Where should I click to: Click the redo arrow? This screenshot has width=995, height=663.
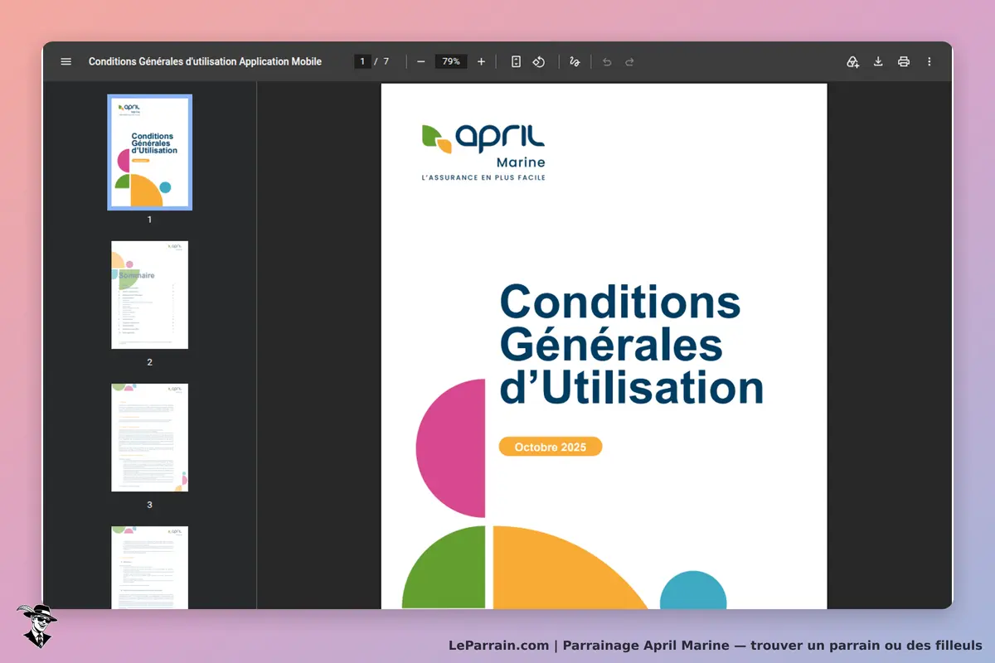click(x=630, y=61)
